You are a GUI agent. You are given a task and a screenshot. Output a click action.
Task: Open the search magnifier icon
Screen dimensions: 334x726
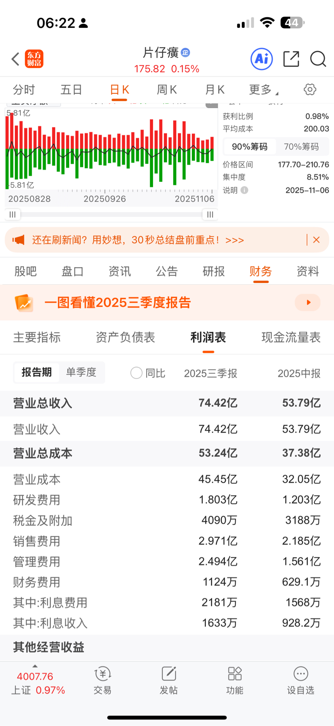click(318, 59)
